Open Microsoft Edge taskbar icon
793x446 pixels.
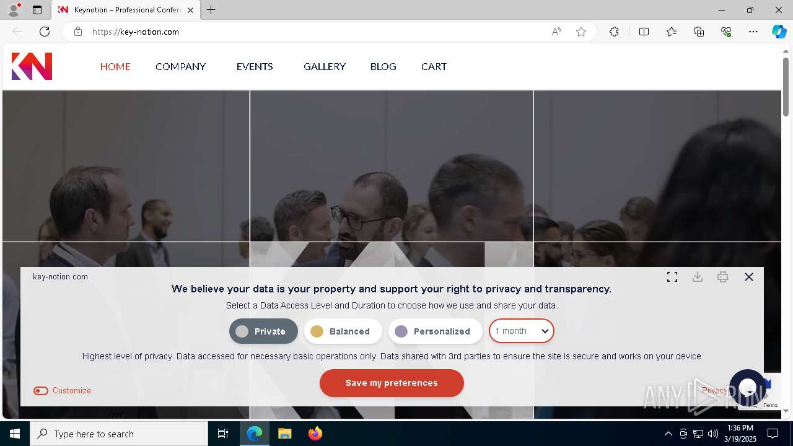255,434
